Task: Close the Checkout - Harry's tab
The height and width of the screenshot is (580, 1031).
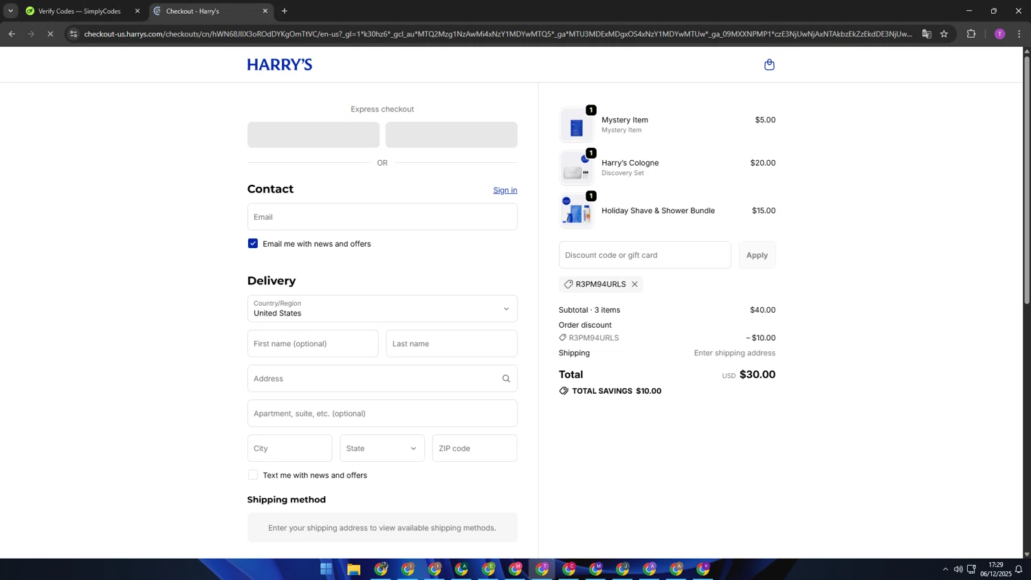Action: tap(265, 11)
